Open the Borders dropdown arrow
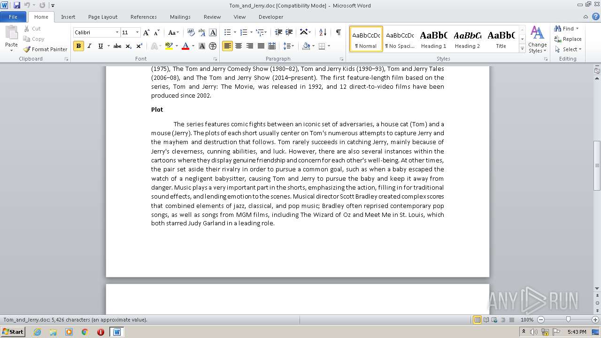 (x=329, y=46)
